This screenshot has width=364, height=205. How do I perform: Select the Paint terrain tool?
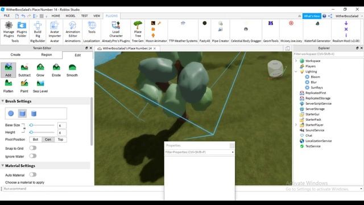(x=24, y=86)
